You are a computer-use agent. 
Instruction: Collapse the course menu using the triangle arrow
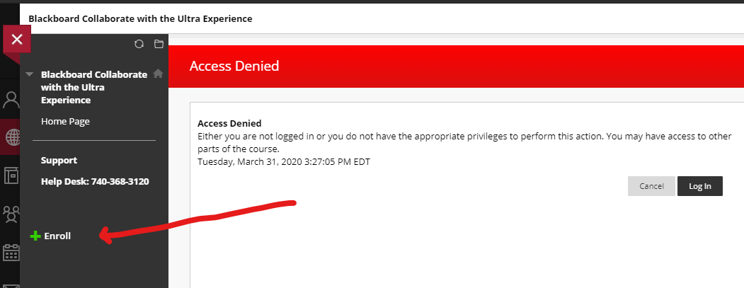(29, 74)
